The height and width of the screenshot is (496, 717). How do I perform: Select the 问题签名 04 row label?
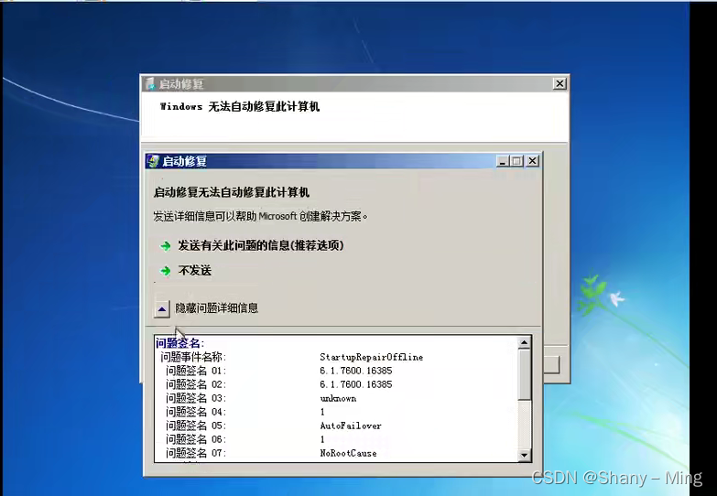pos(195,412)
